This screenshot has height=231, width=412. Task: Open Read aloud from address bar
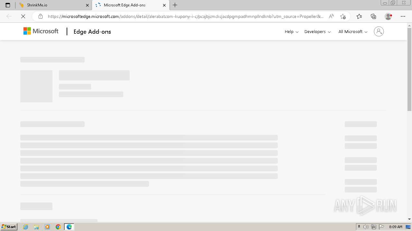(x=331, y=16)
